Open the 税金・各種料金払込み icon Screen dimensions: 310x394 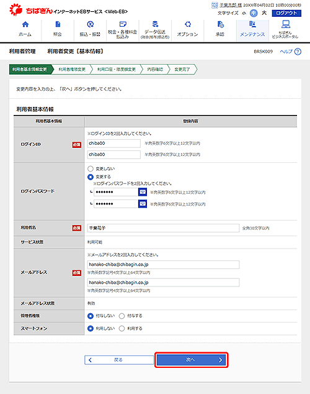click(x=123, y=24)
